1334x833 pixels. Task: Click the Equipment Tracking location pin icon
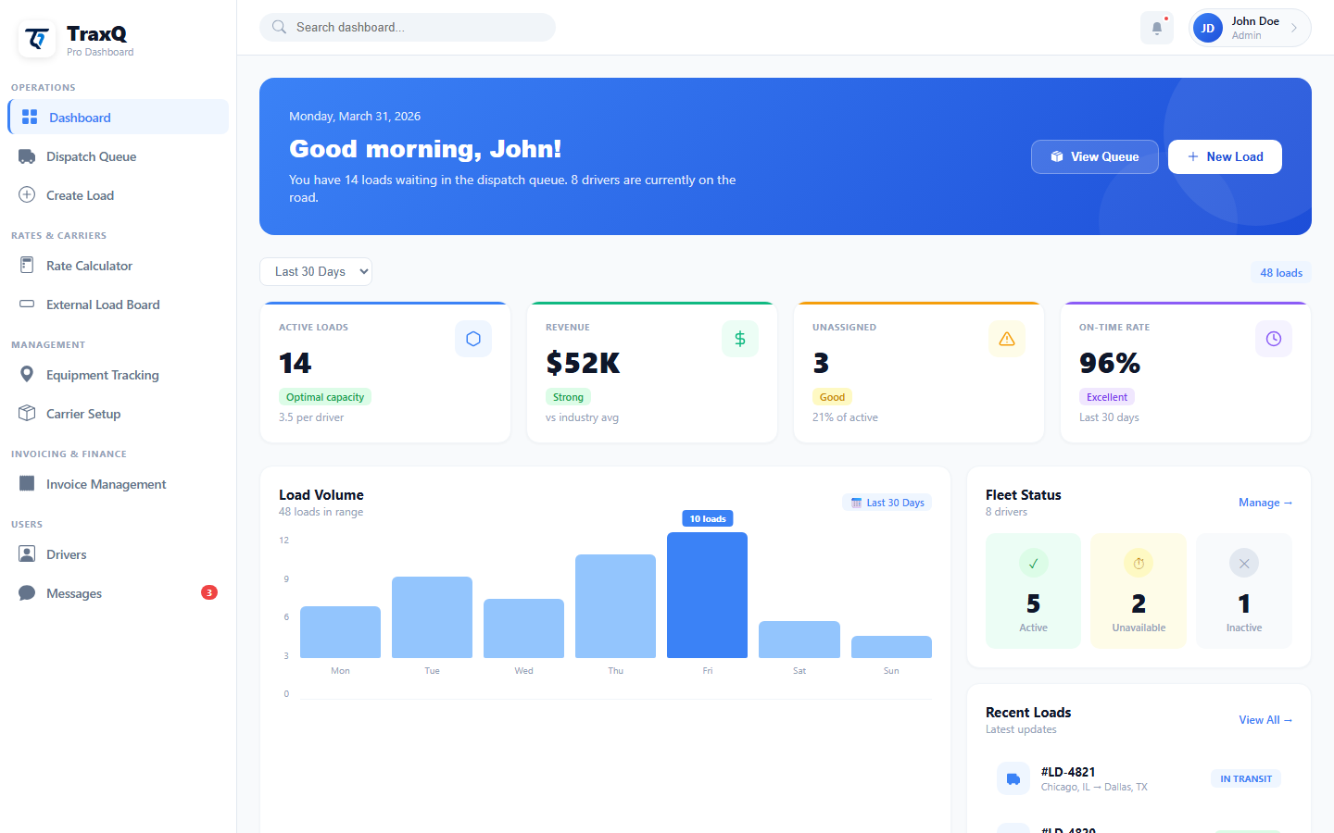coord(28,375)
